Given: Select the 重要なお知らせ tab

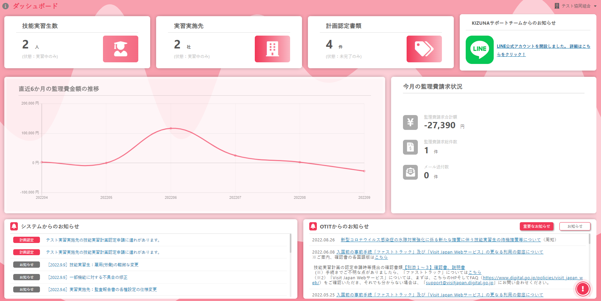Looking at the screenshot, I should coord(536,226).
